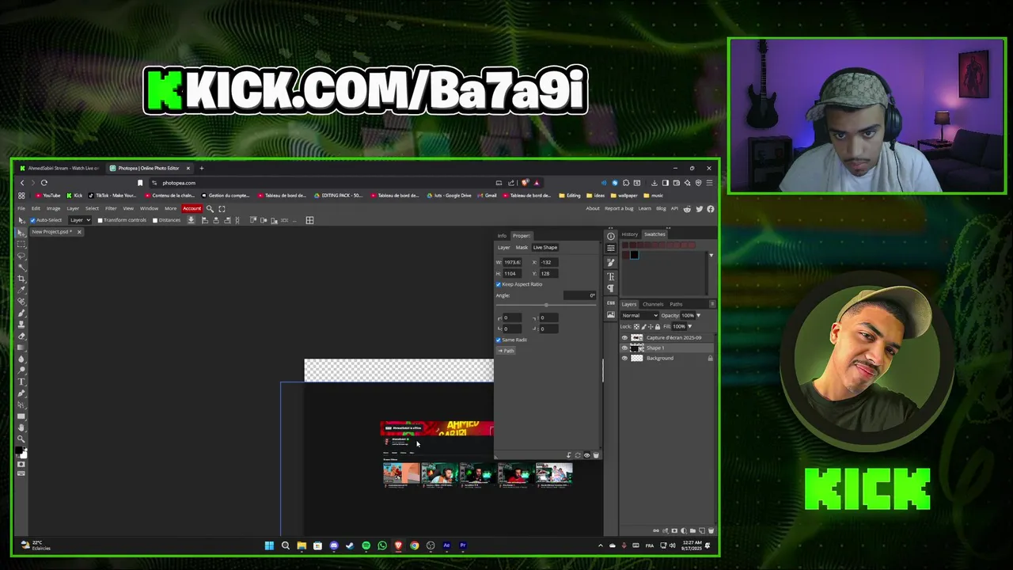Select the Eraser tool
Screen dimensions: 1013x570
click(x=21, y=336)
